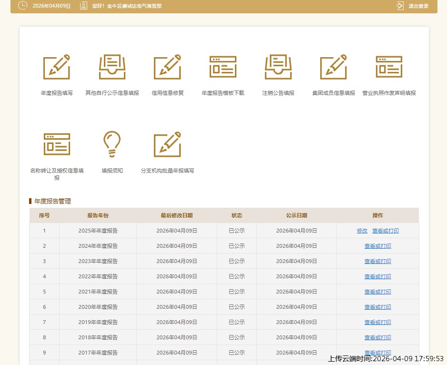Open 注销公告填报 icon
Screen dimensions: 447x365
278,67
